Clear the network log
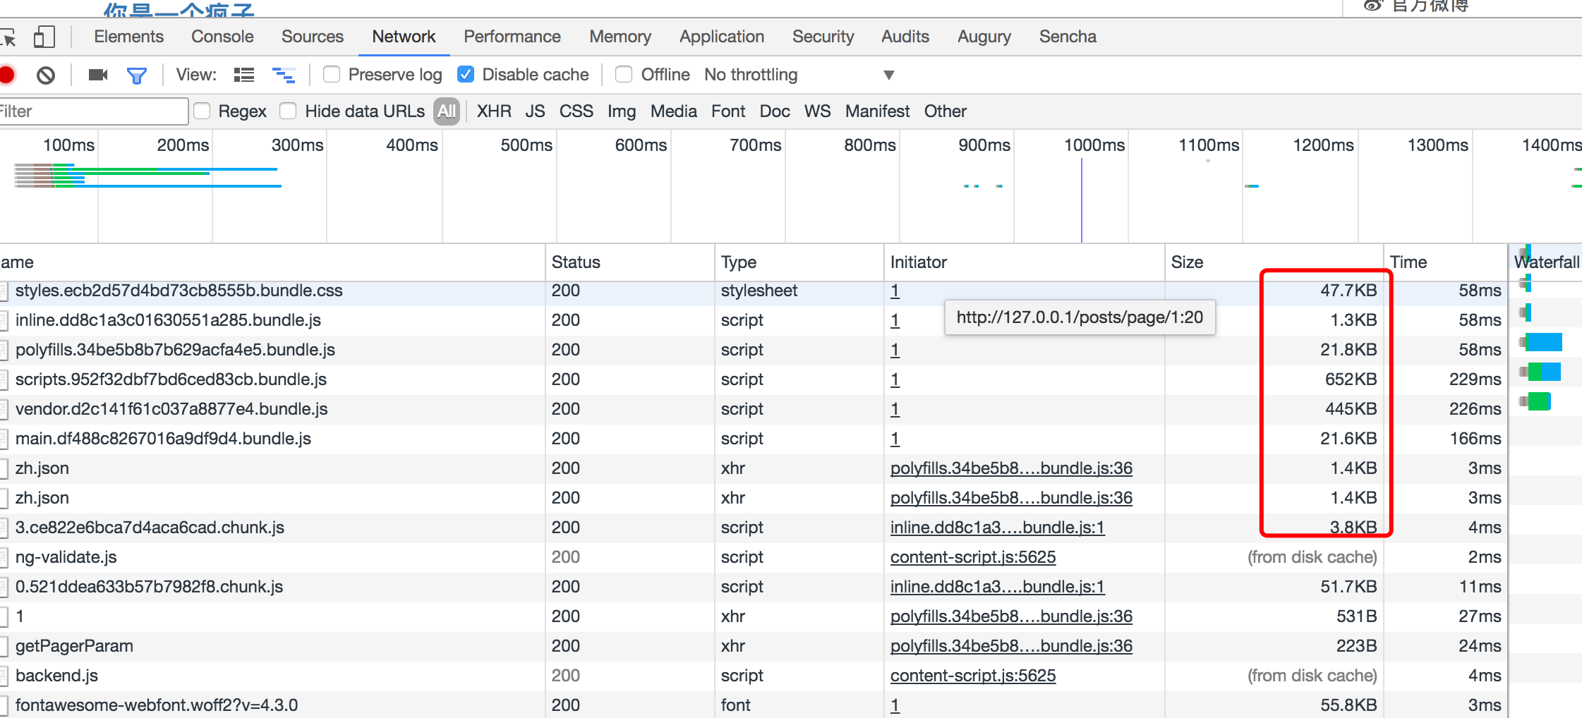This screenshot has width=1582, height=718. (x=46, y=75)
